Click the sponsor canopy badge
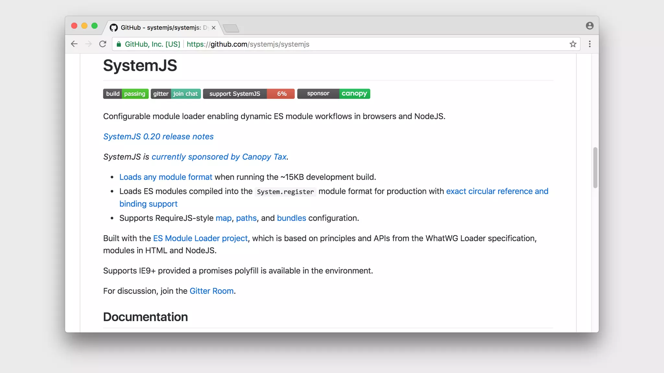The image size is (664, 373). 334,94
